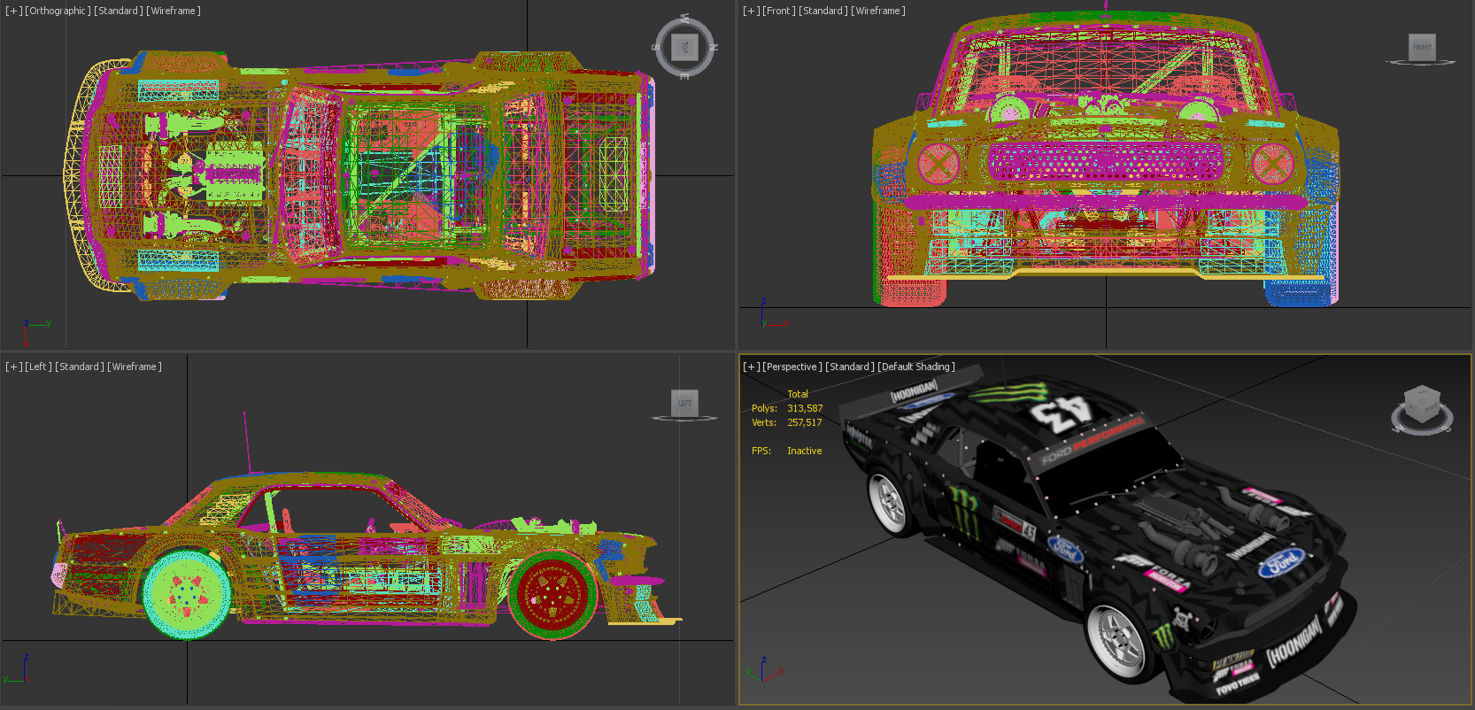Open Wireframe shading menu in Front viewport
The width and height of the screenshot is (1475, 710).
[x=878, y=11]
